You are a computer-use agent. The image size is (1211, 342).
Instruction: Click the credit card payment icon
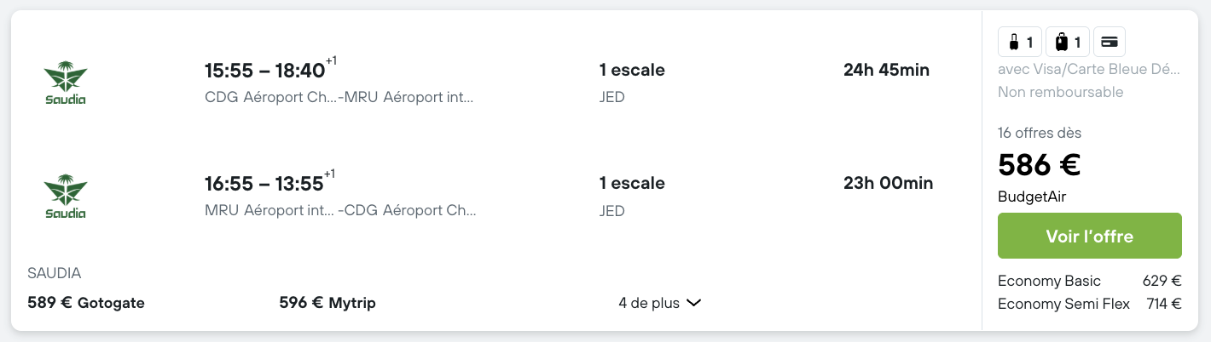click(1110, 42)
